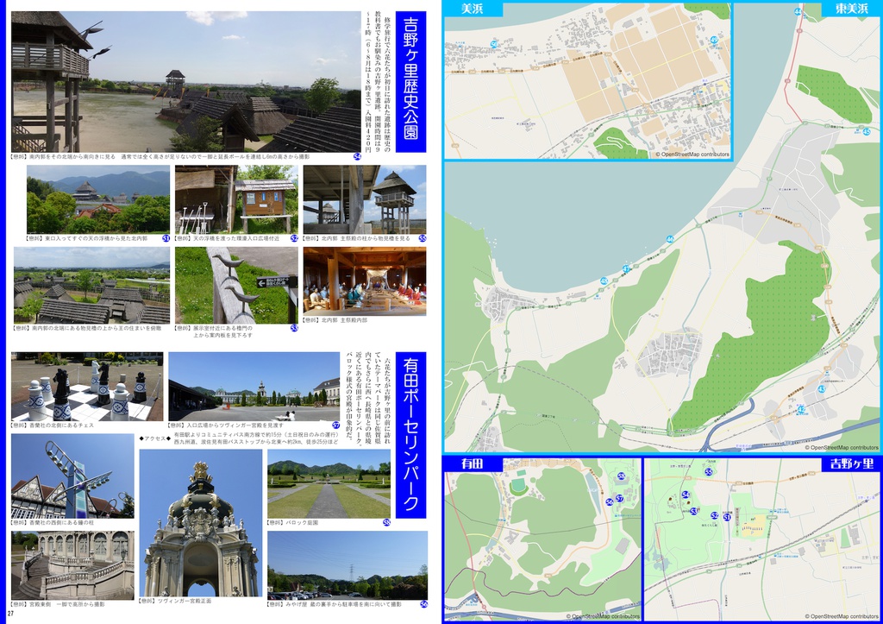Open the 宮殿東側 staircase photo
Image resolution: width=883 pixels, height=624 pixels.
[x=72, y=564]
